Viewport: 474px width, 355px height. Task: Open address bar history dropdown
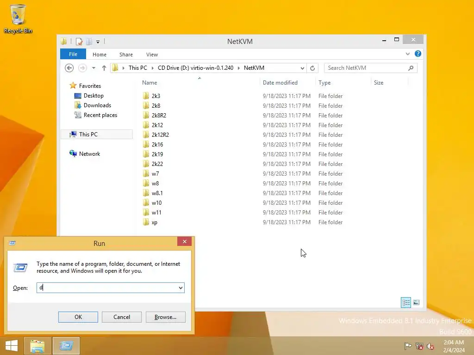(x=302, y=68)
